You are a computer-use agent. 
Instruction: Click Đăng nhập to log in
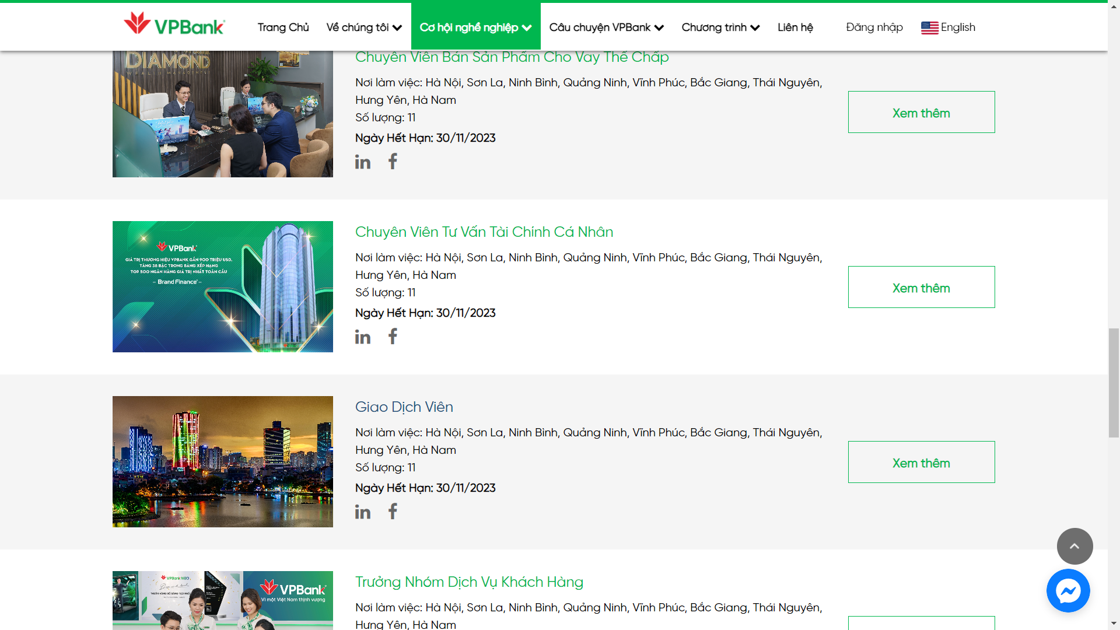click(874, 27)
